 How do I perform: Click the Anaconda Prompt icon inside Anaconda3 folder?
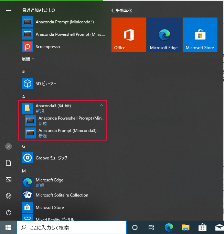[30, 133]
